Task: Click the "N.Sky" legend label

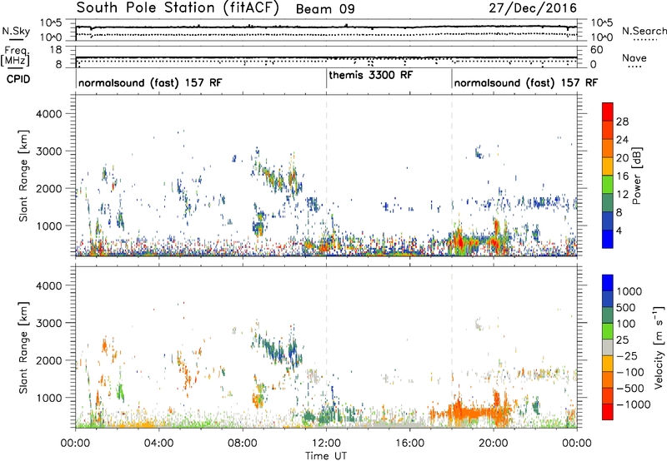Action: [16, 31]
